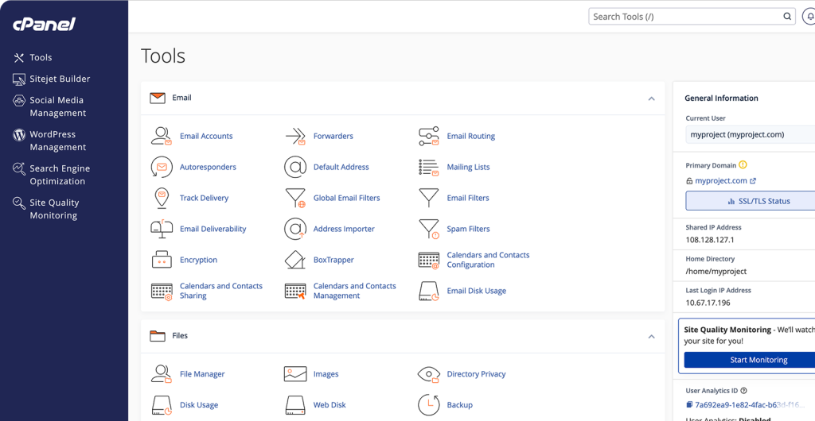
Task: Click the notifications bell icon
Action: pyautogui.click(x=809, y=17)
